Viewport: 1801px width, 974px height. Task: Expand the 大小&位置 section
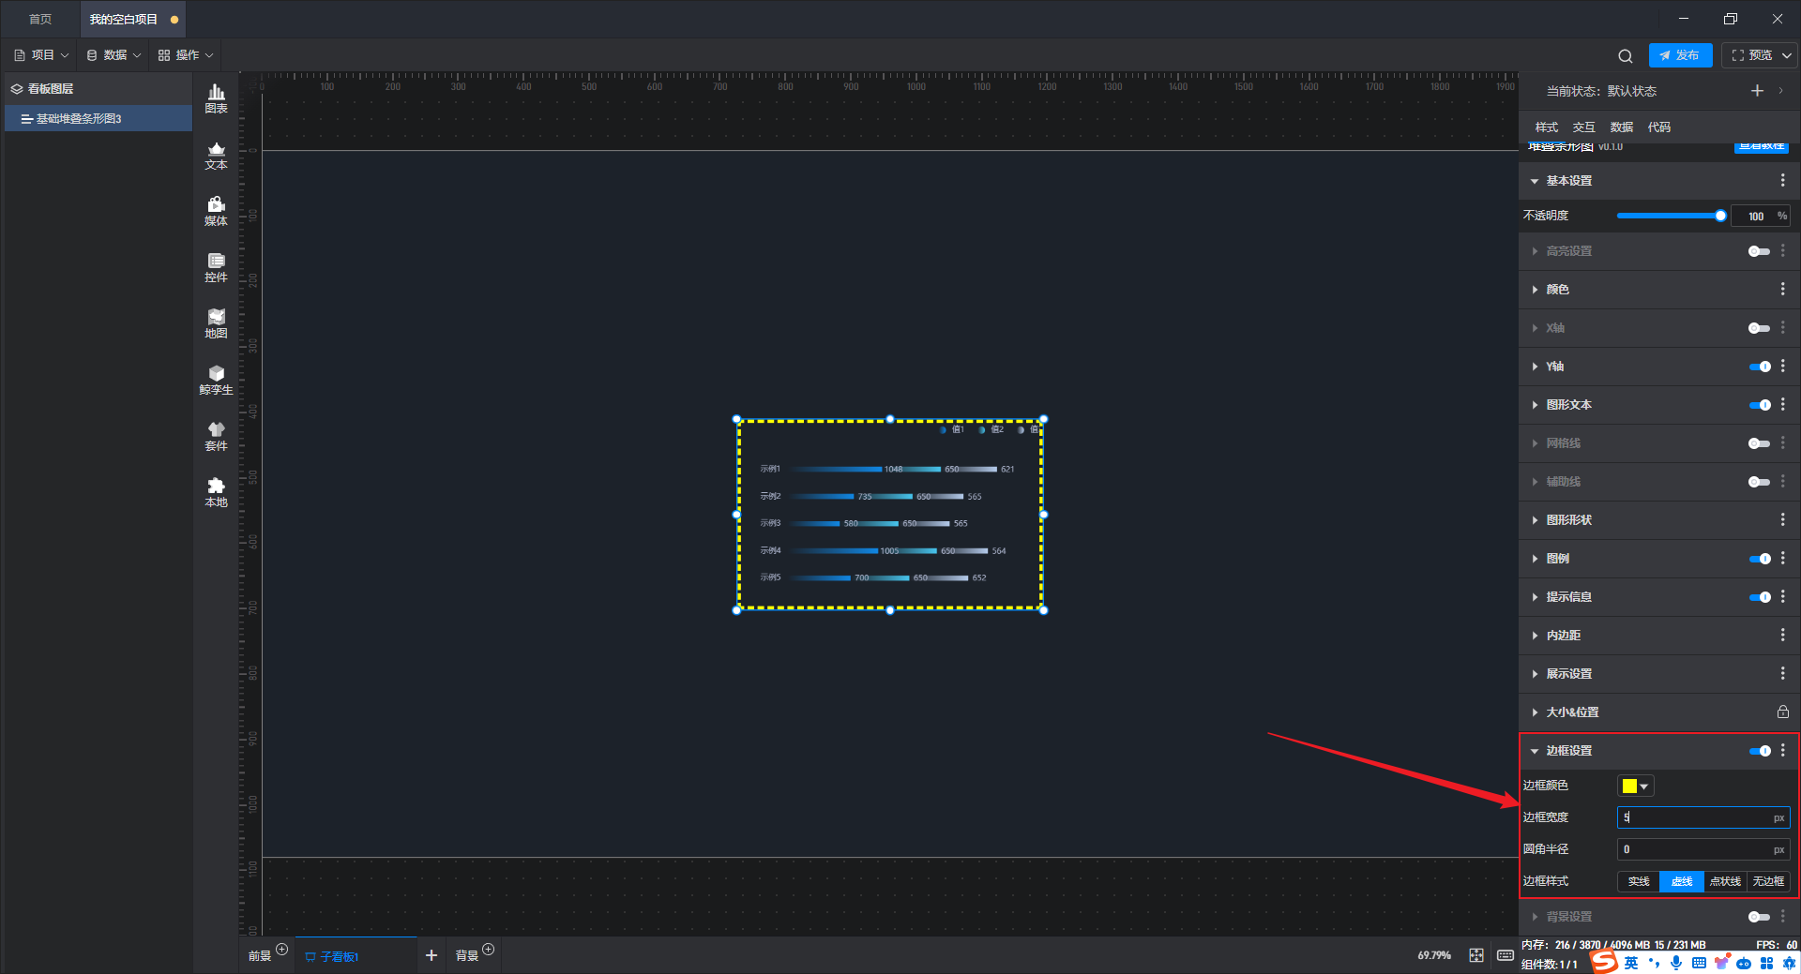(1535, 712)
